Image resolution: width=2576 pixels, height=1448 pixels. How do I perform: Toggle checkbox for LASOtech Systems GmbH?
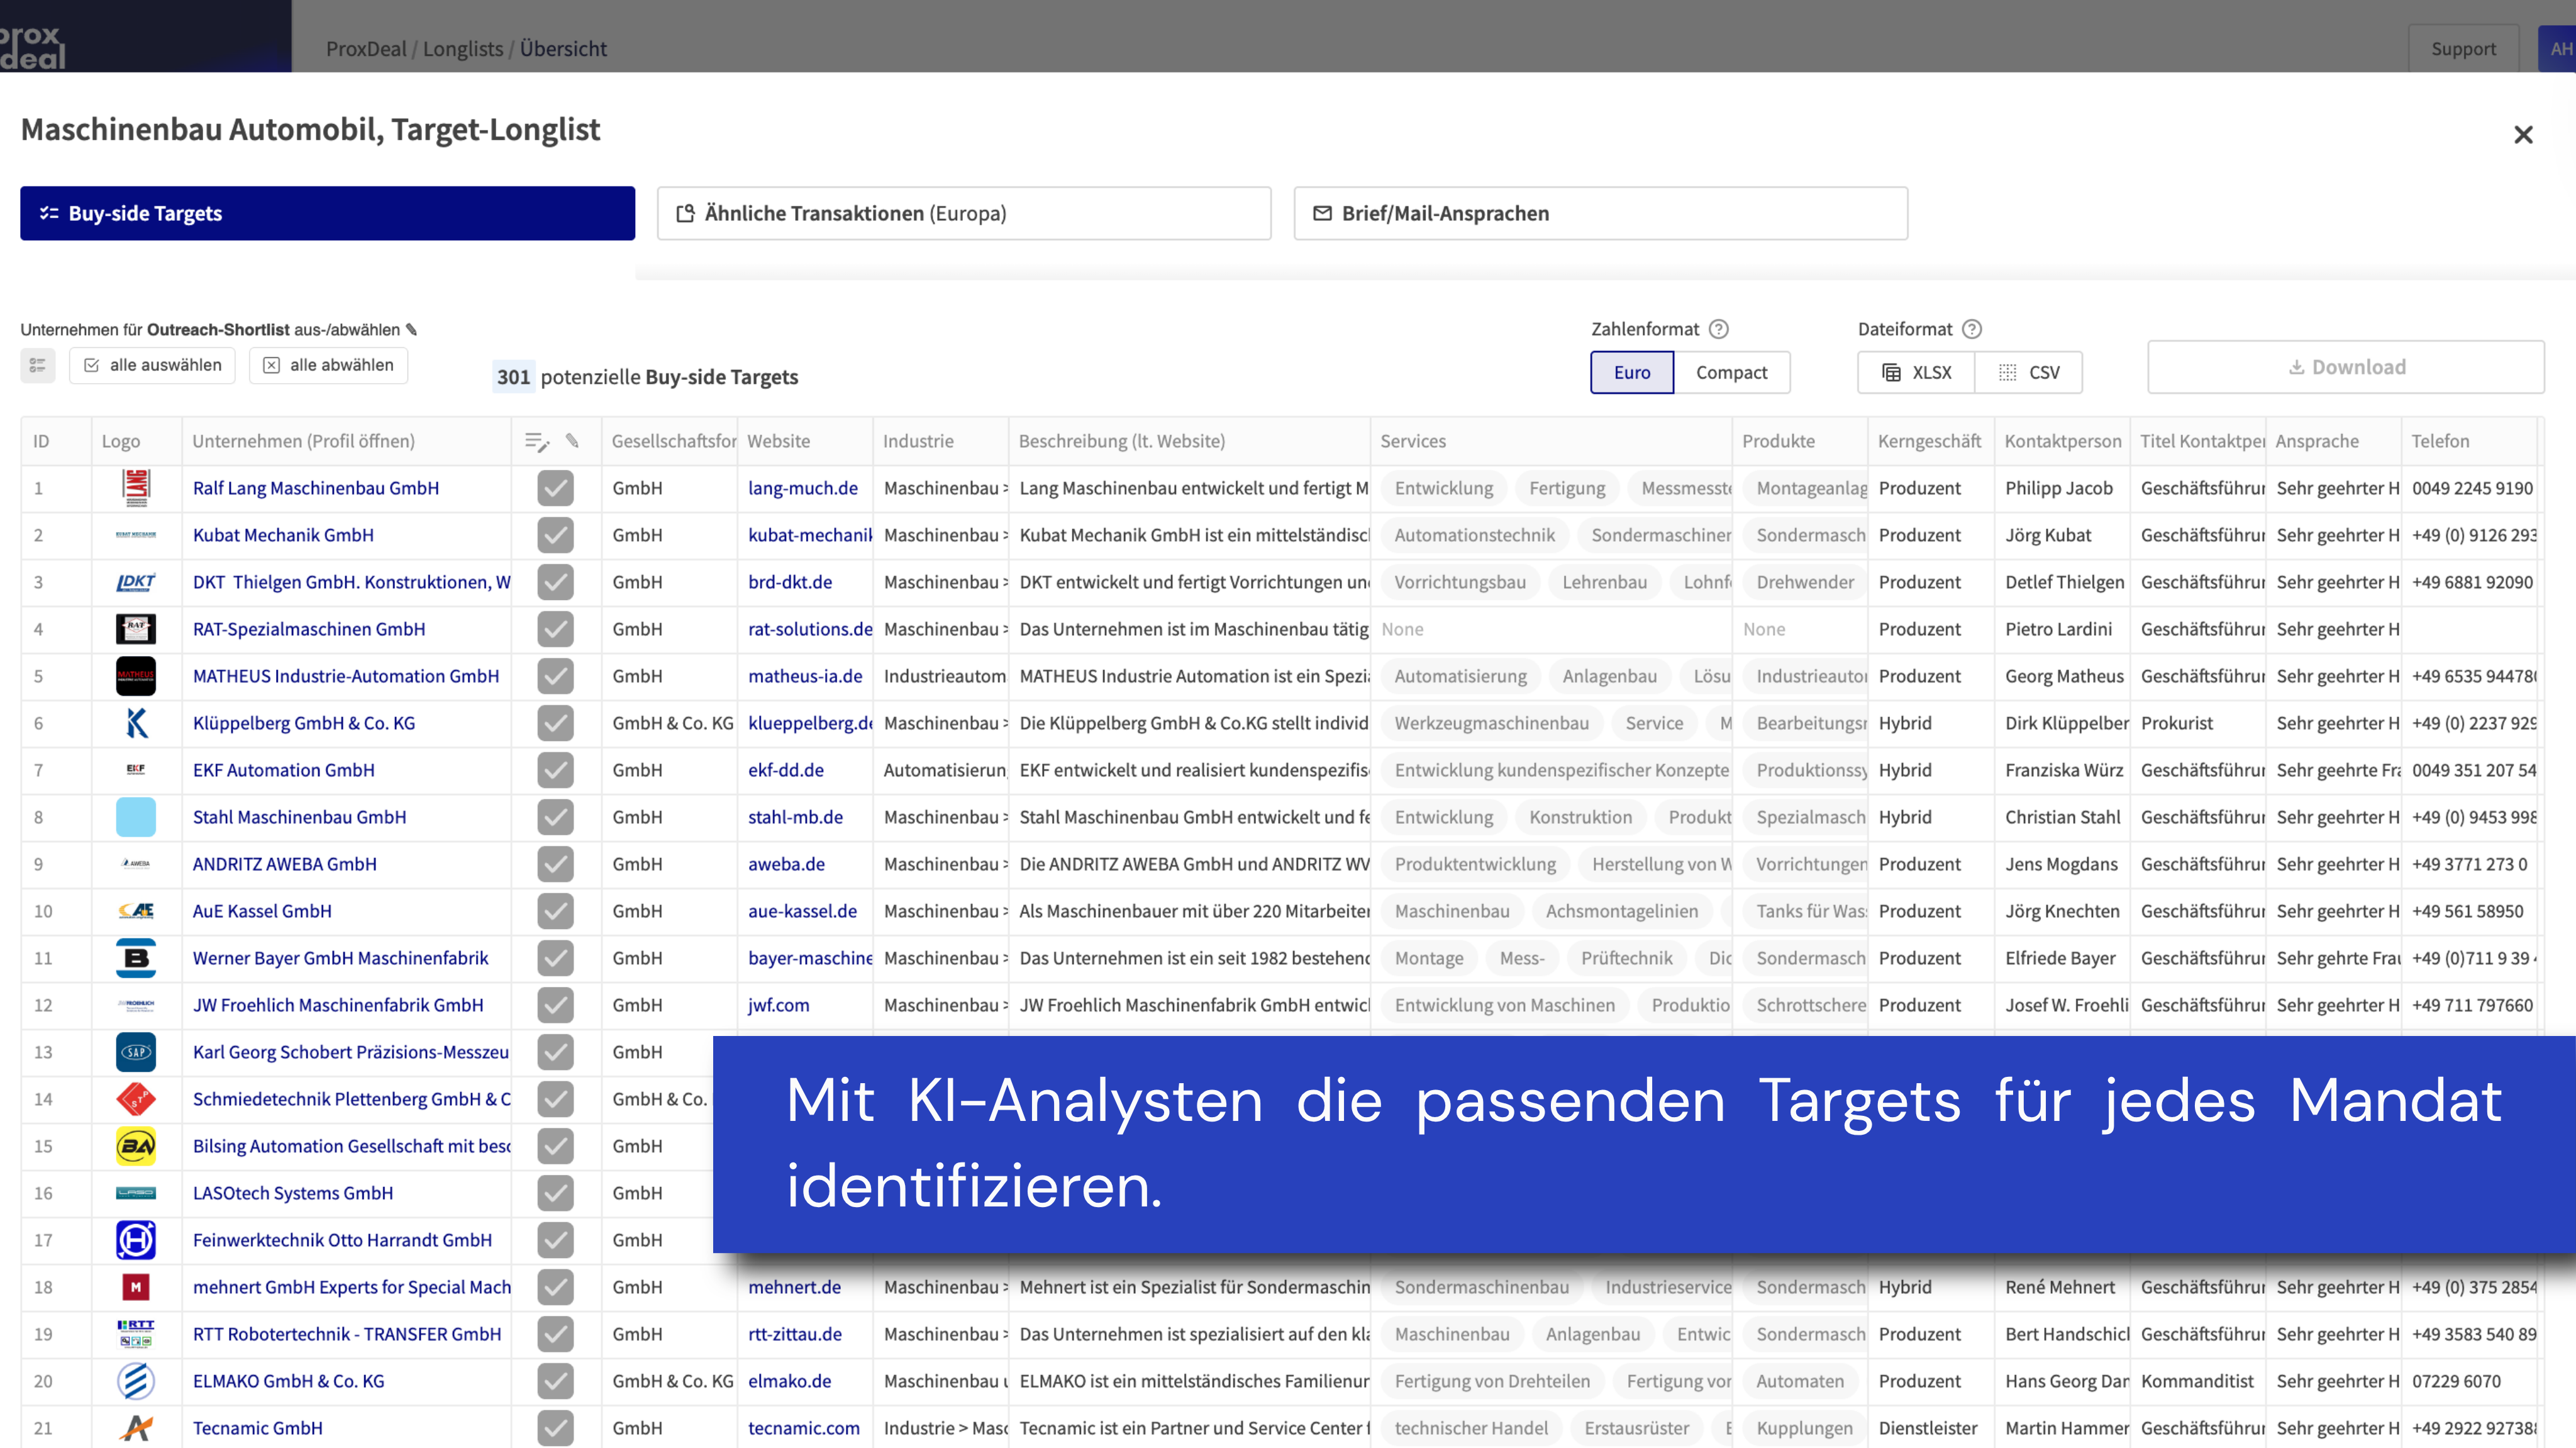tap(556, 1193)
